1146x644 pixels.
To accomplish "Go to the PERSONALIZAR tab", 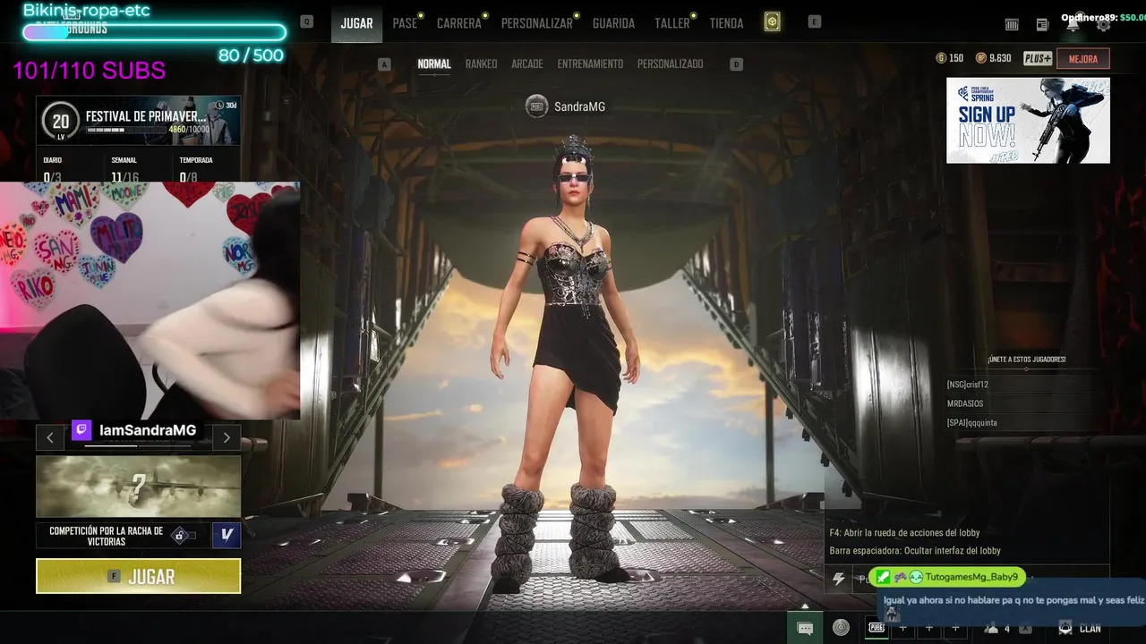I will (536, 23).
